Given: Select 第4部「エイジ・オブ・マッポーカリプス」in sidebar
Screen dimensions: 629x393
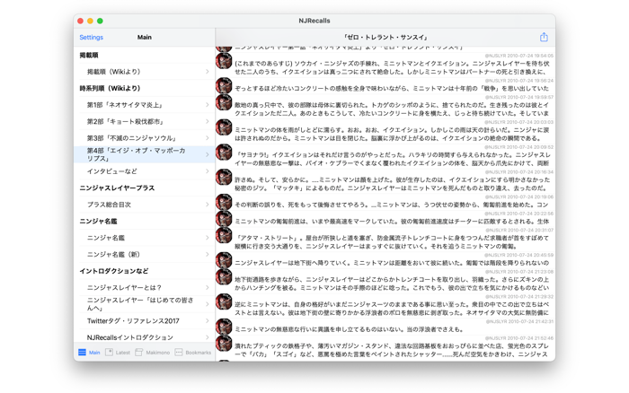Looking at the screenshot, I should pyautogui.click(x=145, y=154).
